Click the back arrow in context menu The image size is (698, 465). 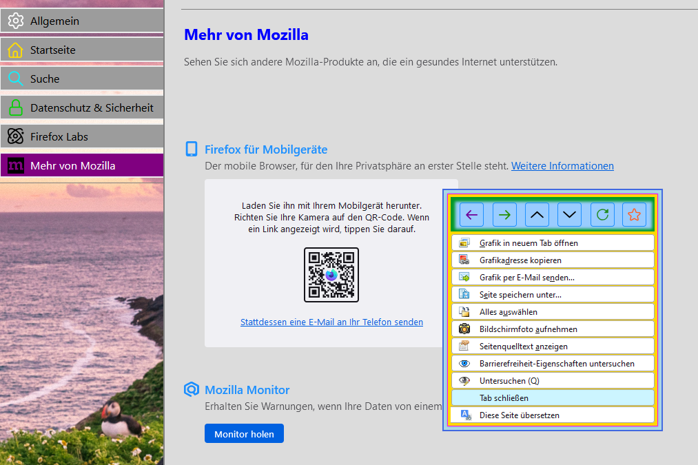coord(471,215)
